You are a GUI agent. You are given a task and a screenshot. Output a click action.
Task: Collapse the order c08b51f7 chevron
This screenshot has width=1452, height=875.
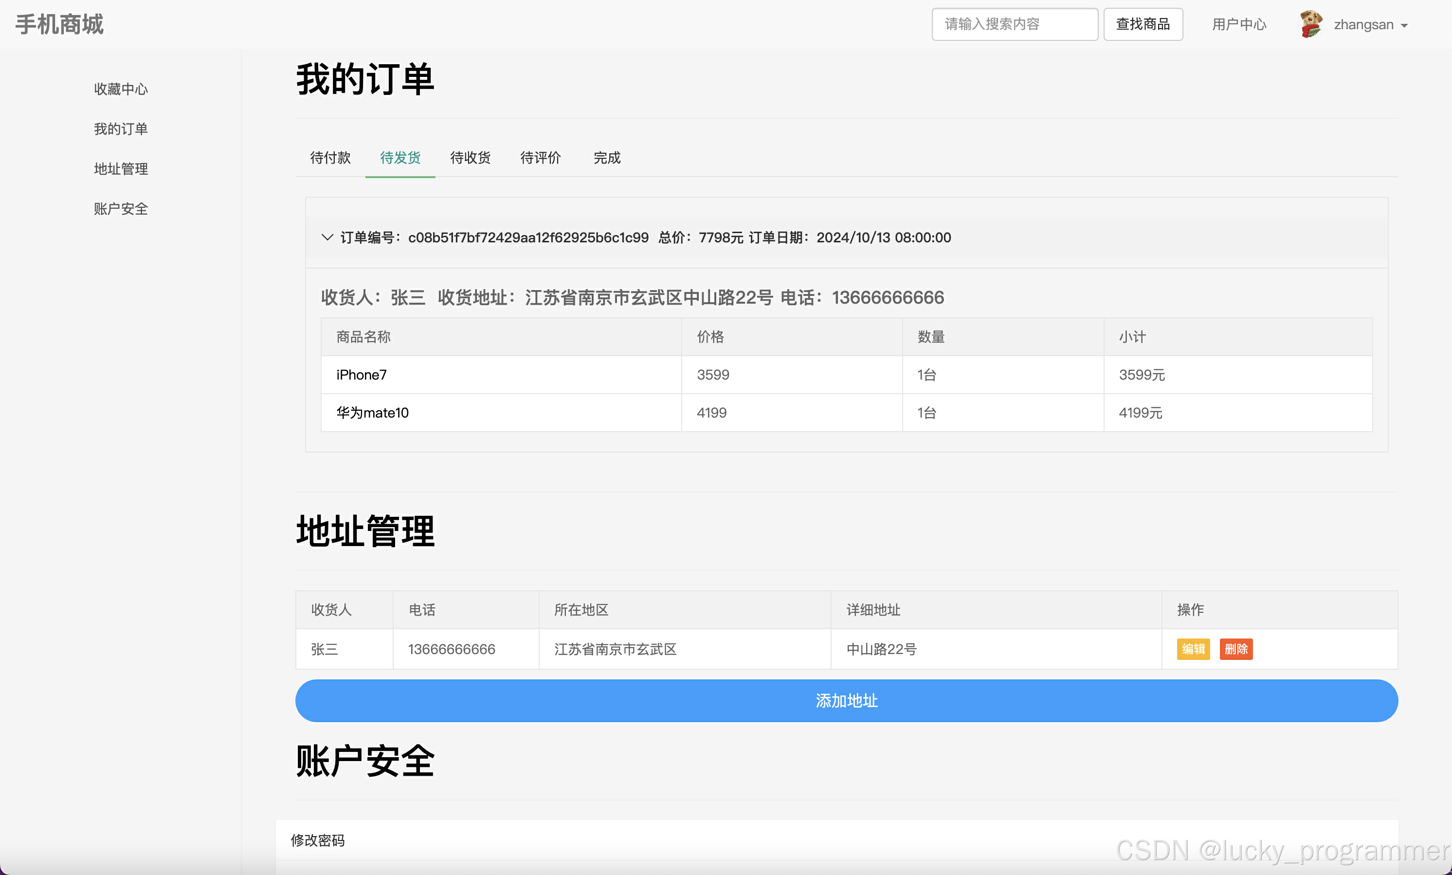[x=327, y=237]
